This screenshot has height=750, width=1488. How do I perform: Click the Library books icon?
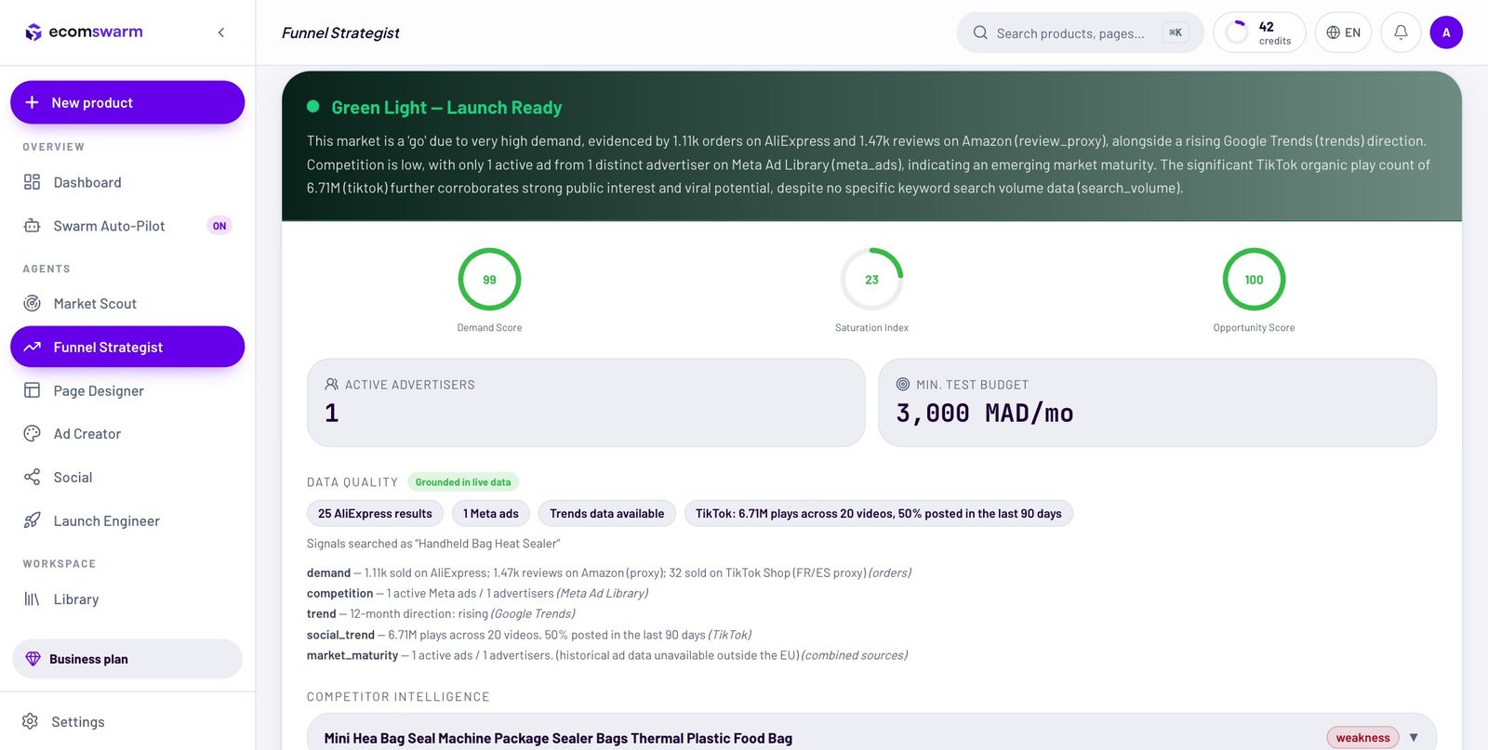pos(33,599)
